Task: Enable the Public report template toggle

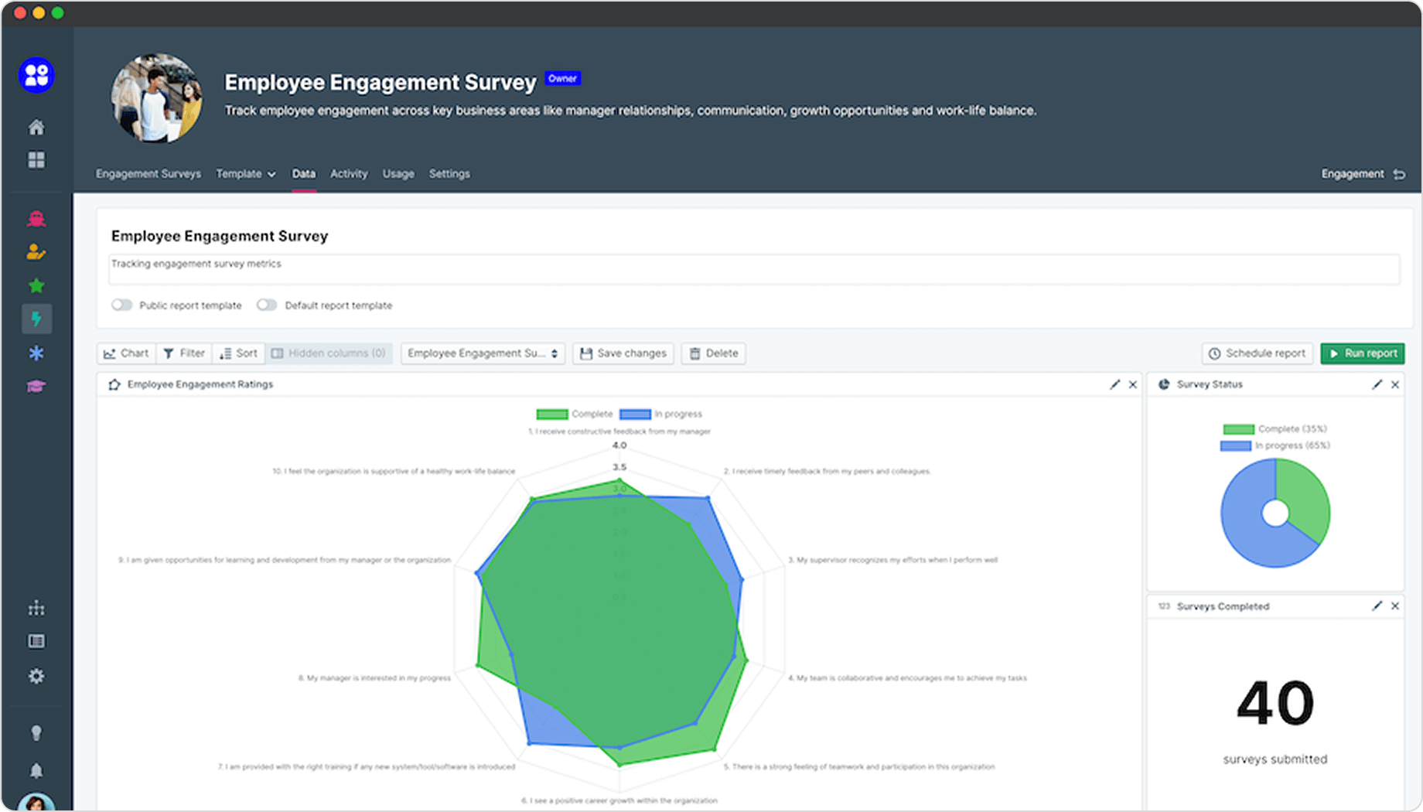Action: 122,305
